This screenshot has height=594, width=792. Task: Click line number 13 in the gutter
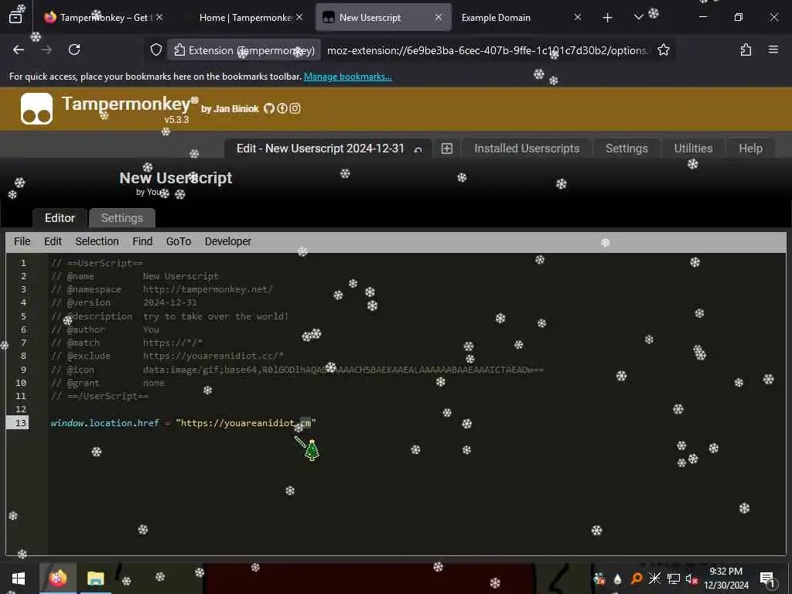click(x=20, y=423)
